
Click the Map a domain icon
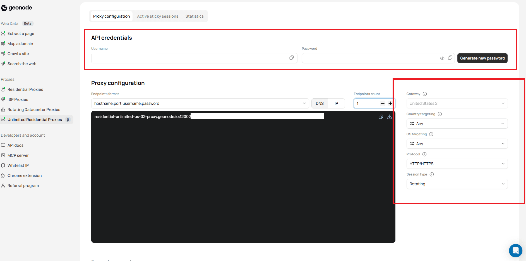click(3, 44)
